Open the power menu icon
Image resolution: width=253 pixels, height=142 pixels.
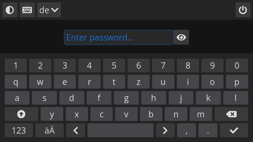(x=243, y=10)
